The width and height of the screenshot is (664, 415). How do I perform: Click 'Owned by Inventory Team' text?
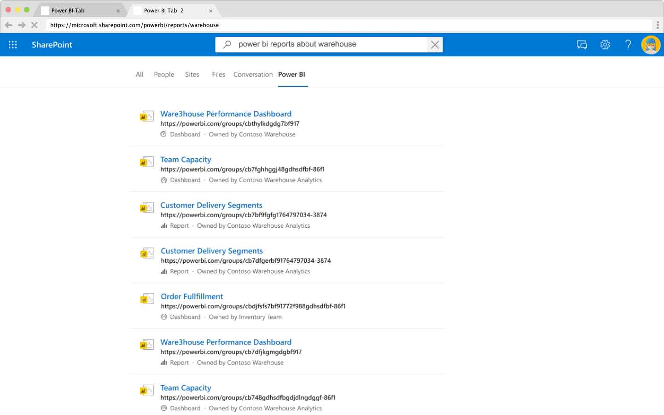click(x=245, y=317)
